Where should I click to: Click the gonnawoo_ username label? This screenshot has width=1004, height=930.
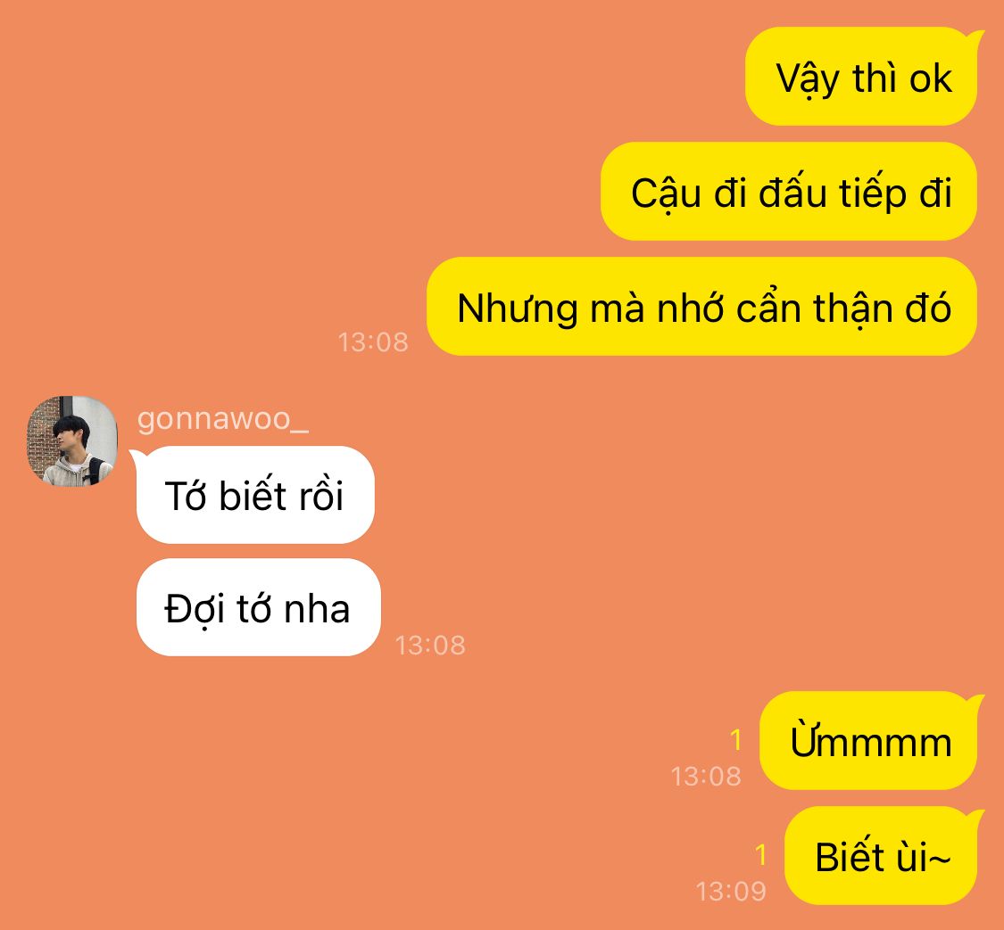click(x=223, y=420)
